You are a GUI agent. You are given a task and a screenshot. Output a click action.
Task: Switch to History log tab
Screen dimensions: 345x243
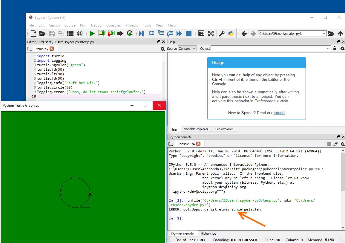click(208, 233)
